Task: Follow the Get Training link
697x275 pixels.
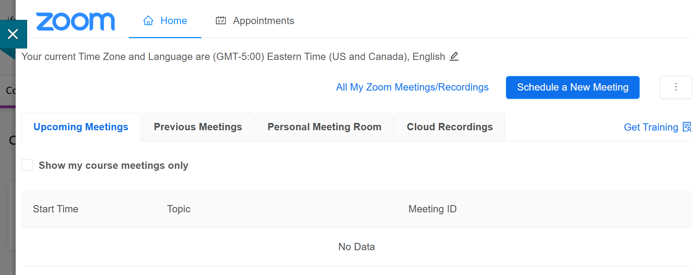Action: click(650, 127)
